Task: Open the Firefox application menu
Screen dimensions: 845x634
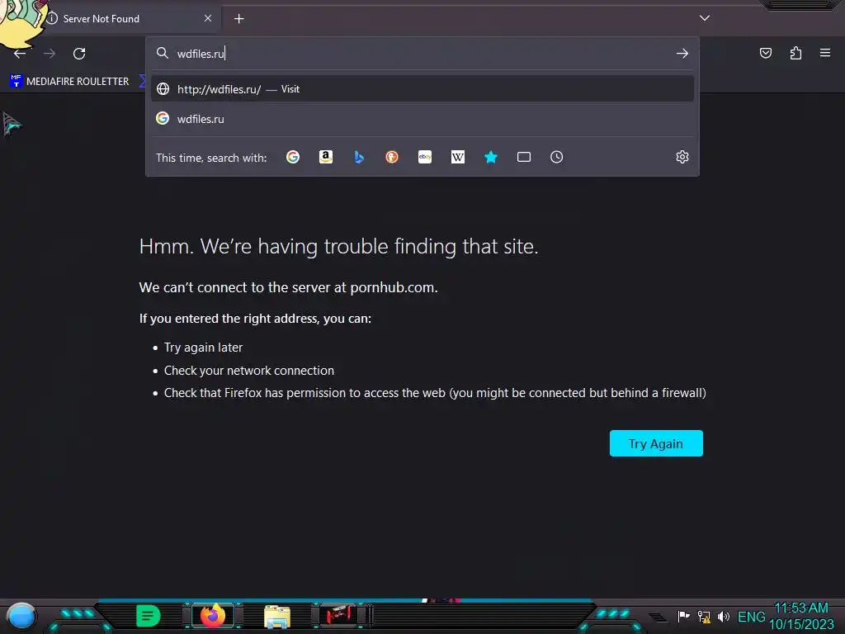Action: click(825, 53)
